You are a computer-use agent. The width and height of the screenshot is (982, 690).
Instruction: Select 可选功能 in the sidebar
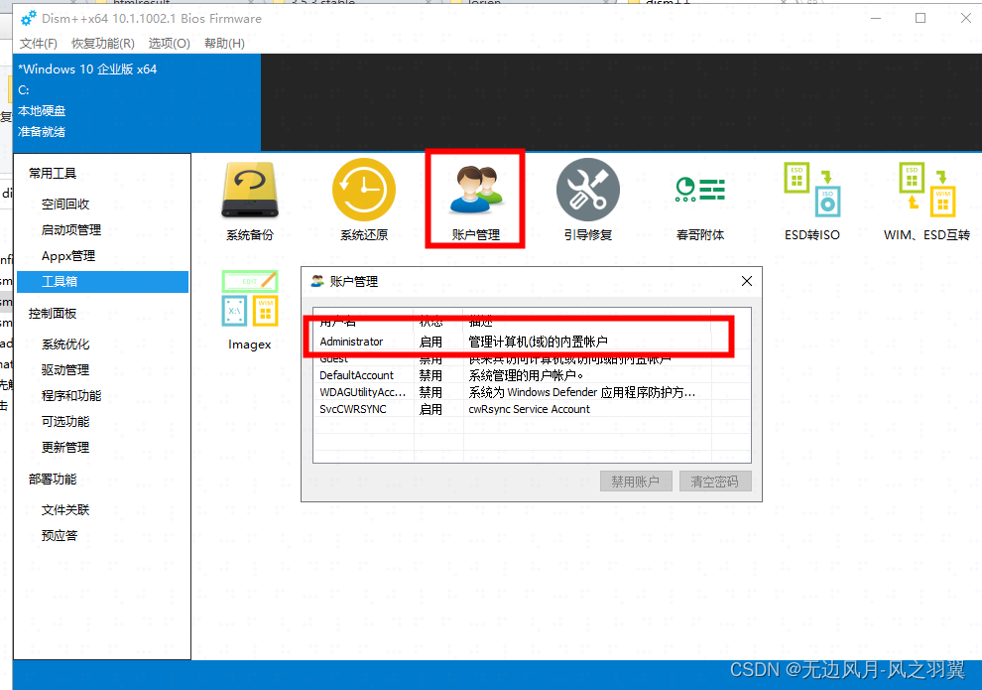(65, 421)
